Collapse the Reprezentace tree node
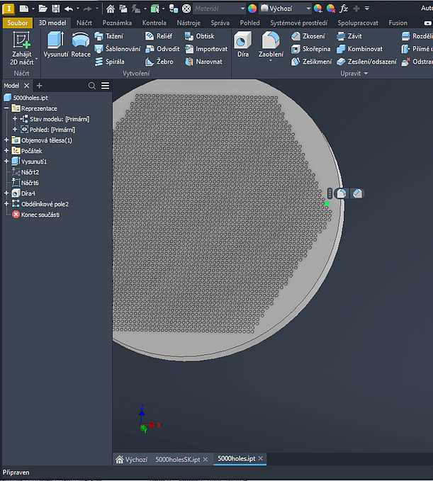Viewport: 433px width, 481px height. 6,108
